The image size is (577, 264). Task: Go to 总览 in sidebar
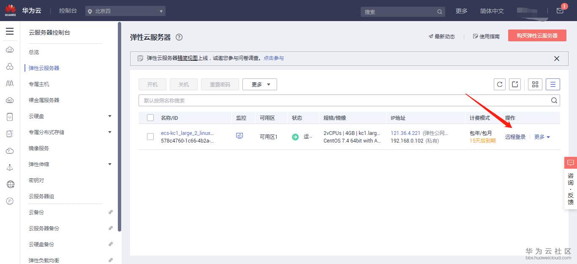click(34, 52)
